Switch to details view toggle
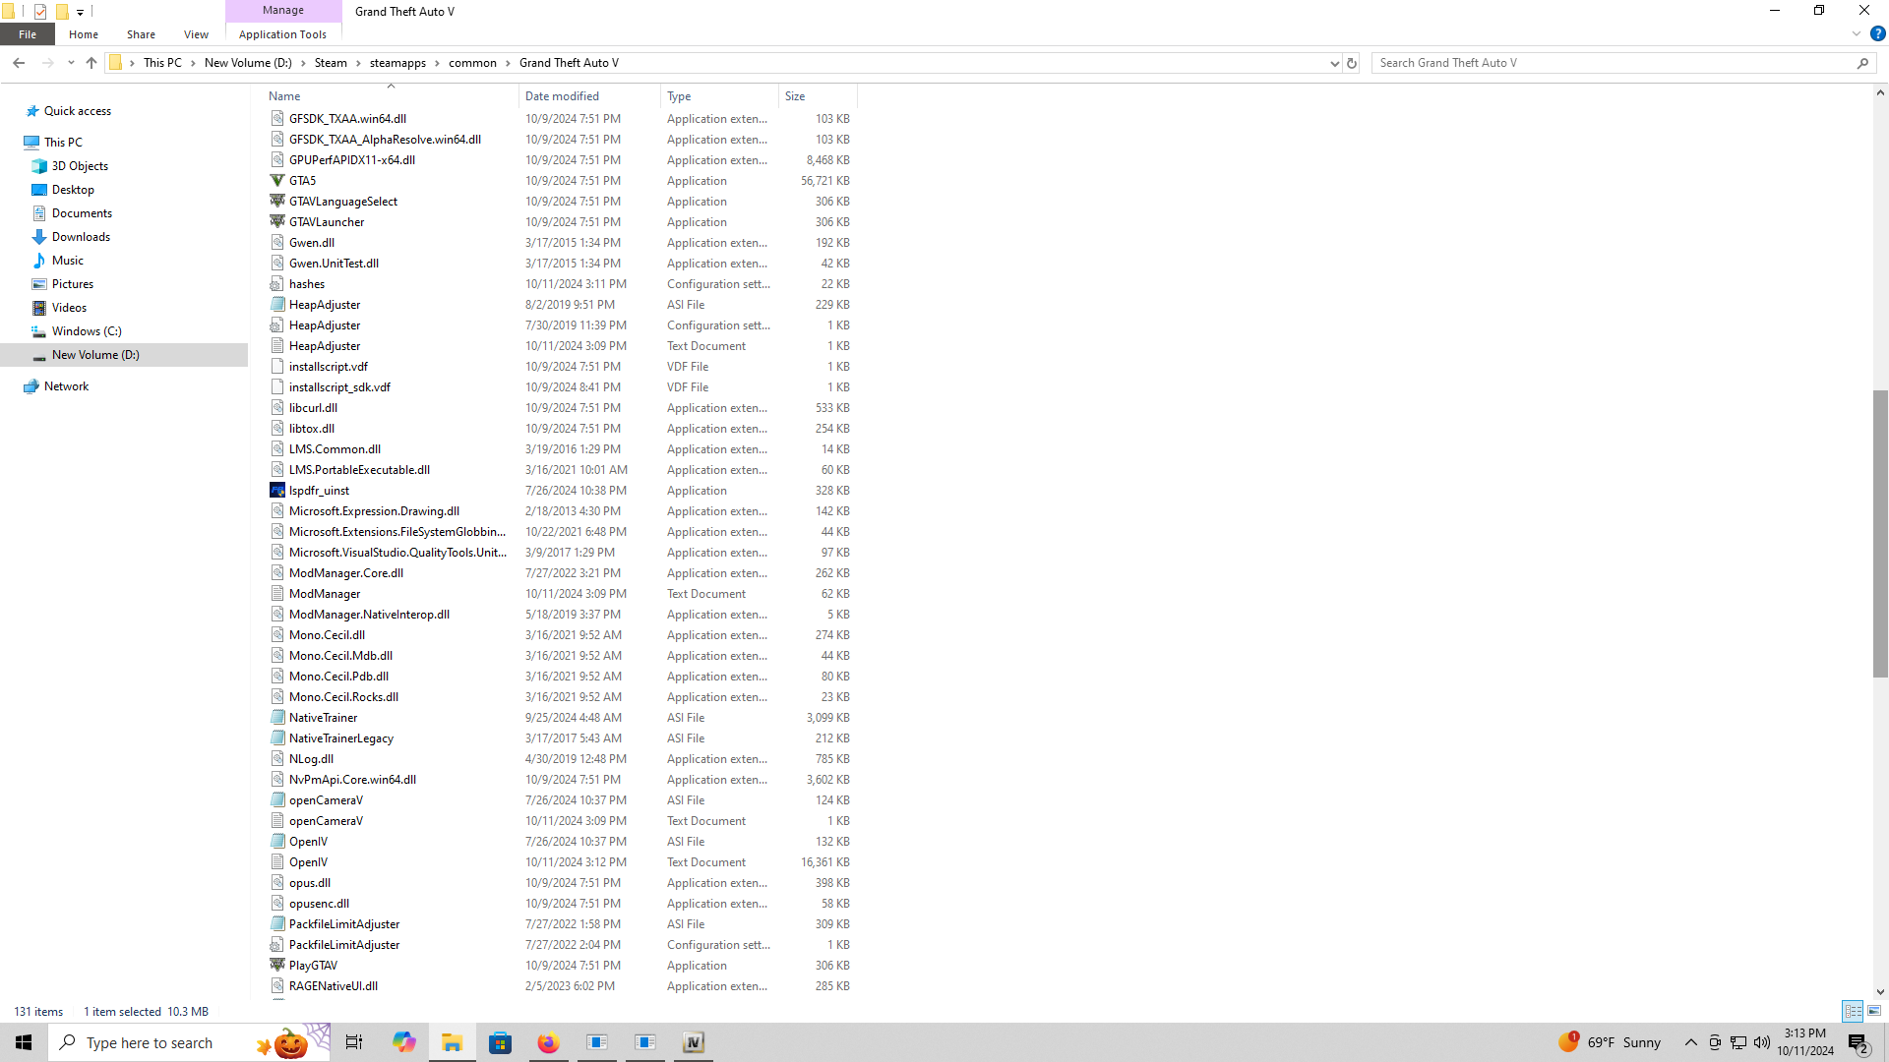 point(1853,1011)
